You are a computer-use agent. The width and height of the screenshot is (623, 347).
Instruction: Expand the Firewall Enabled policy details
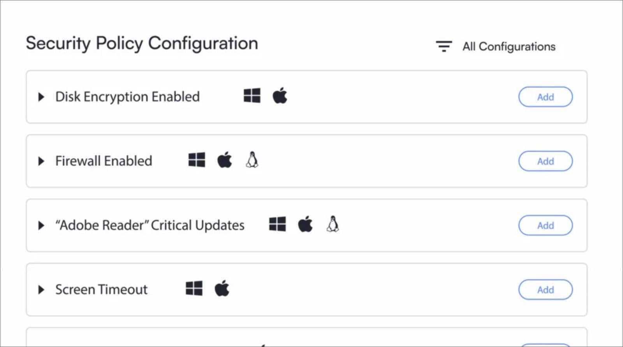[41, 161]
